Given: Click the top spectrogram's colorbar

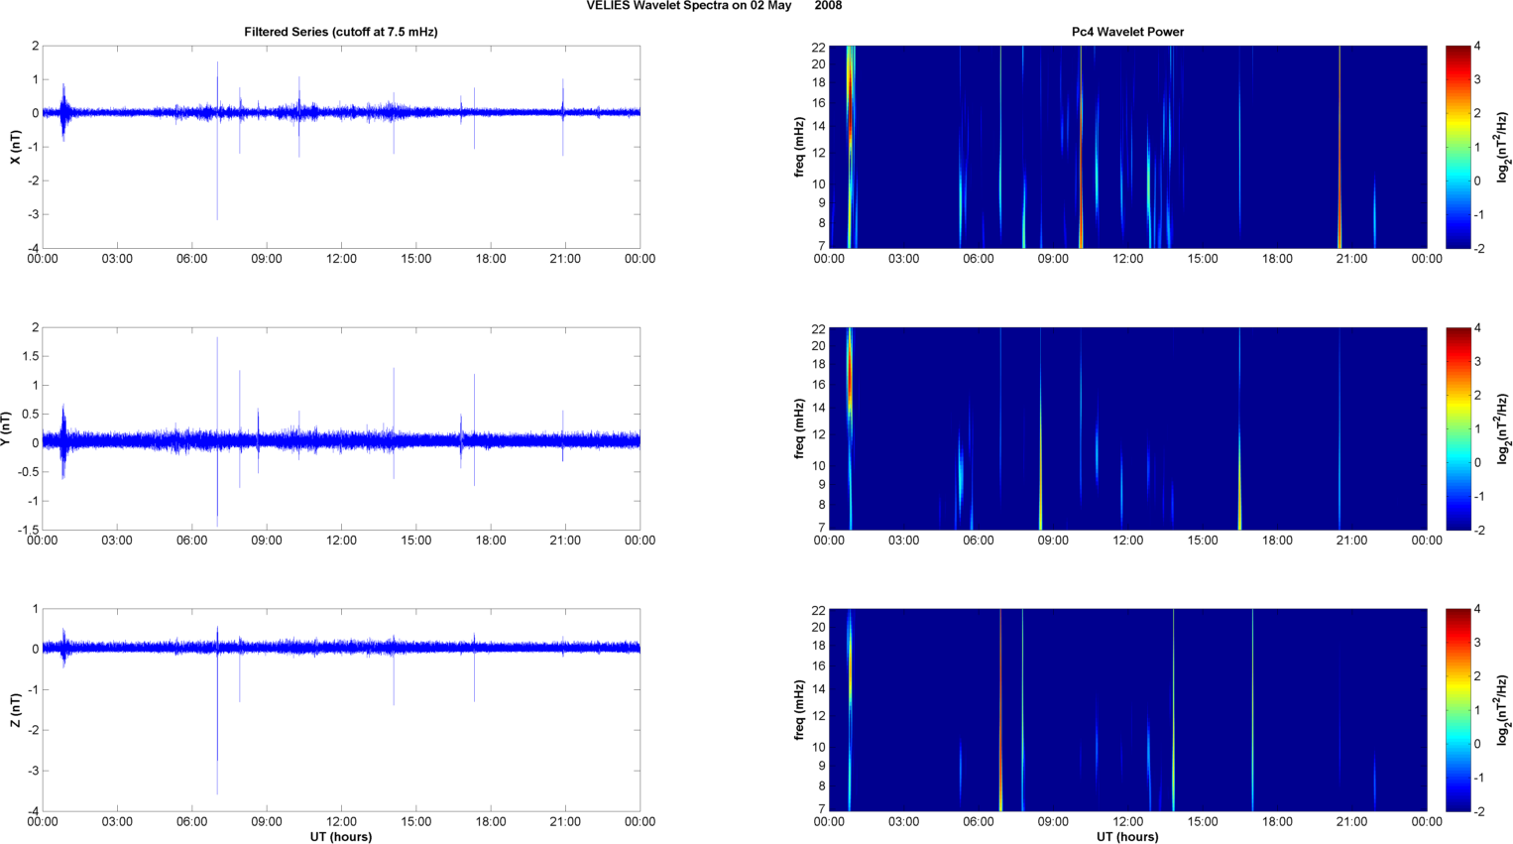Looking at the screenshot, I should 1457,147.
